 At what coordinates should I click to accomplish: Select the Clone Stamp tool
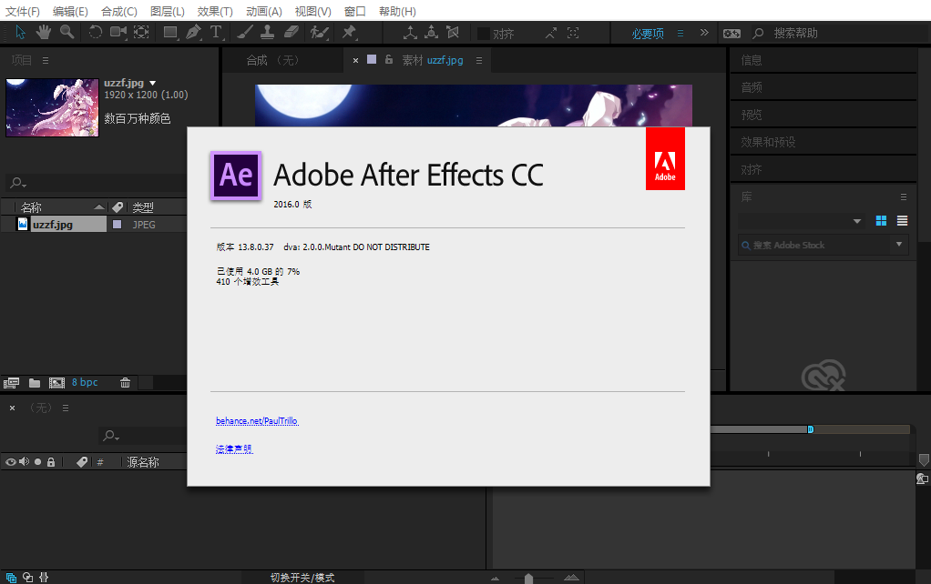pyautogui.click(x=264, y=33)
